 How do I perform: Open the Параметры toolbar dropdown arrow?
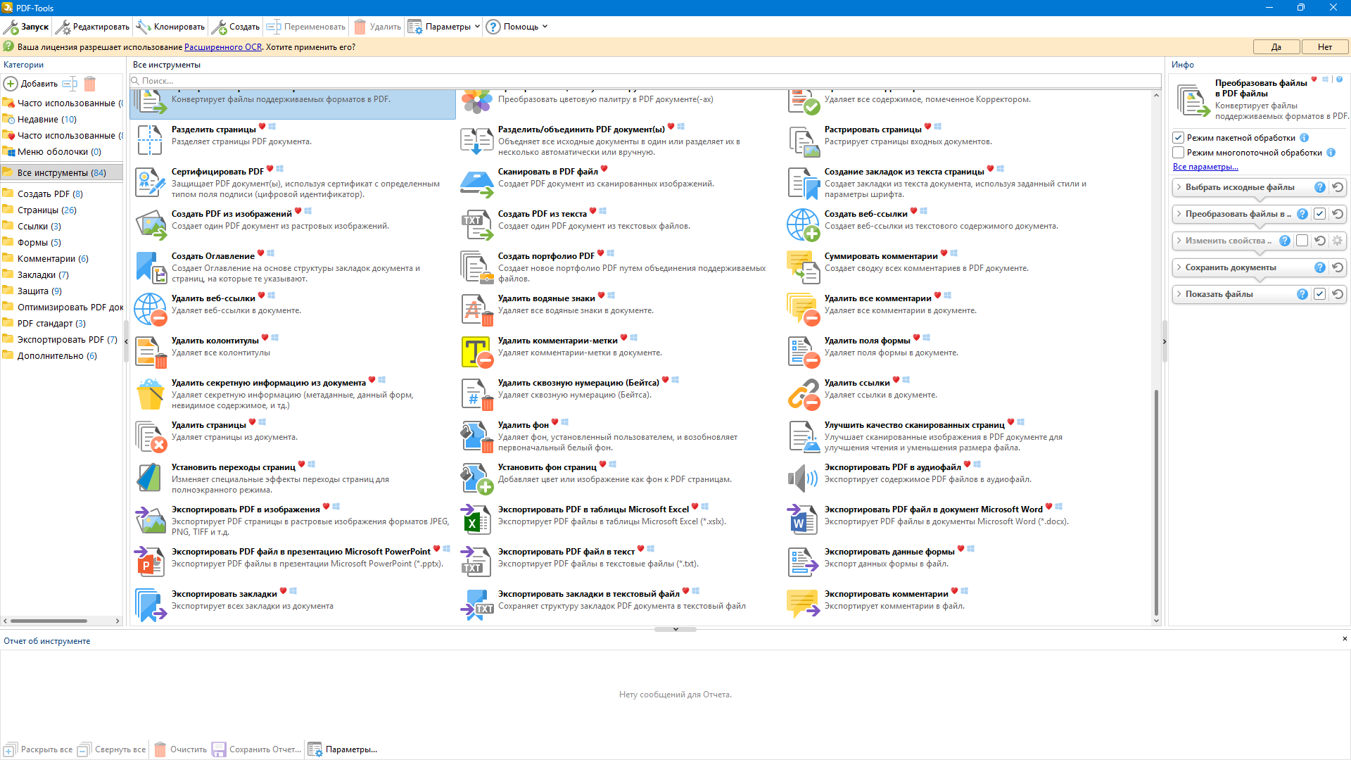(x=477, y=27)
